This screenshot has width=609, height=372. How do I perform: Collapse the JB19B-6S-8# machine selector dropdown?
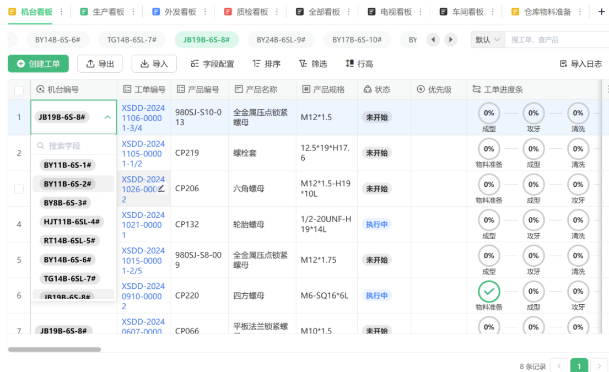[107, 117]
